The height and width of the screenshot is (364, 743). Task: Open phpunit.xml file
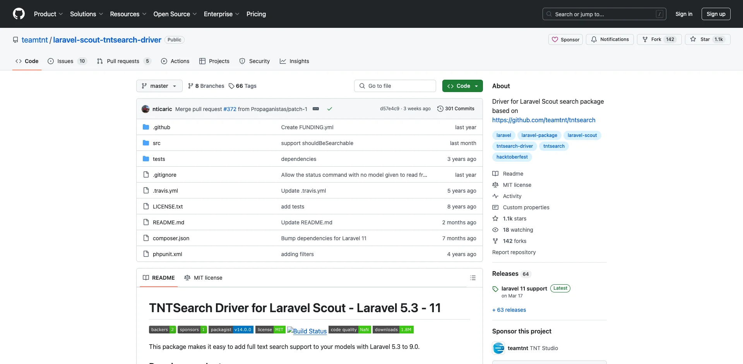(x=167, y=254)
